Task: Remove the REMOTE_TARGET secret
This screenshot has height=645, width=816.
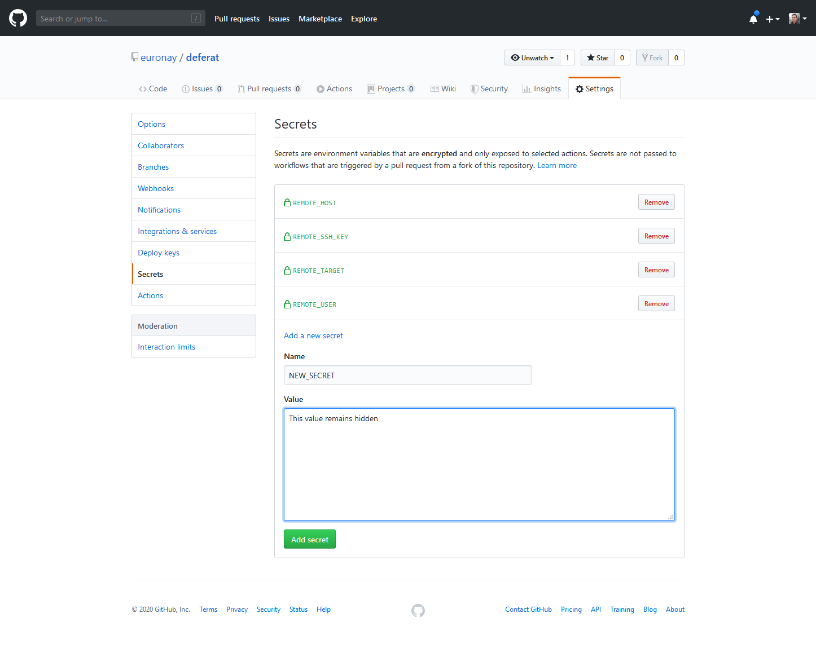Action: 656,270
